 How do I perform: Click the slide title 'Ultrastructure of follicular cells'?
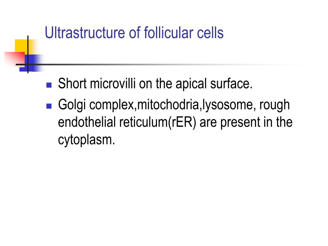click(134, 33)
